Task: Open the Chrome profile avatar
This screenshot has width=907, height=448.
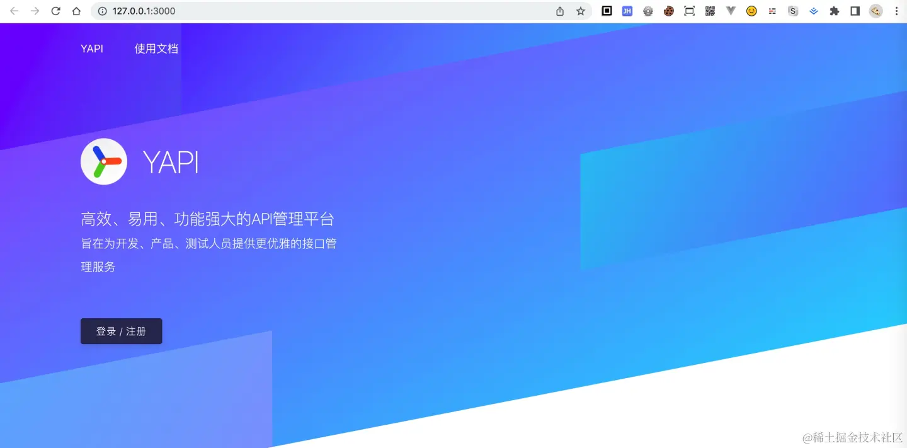Action: click(x=876, y=11)
